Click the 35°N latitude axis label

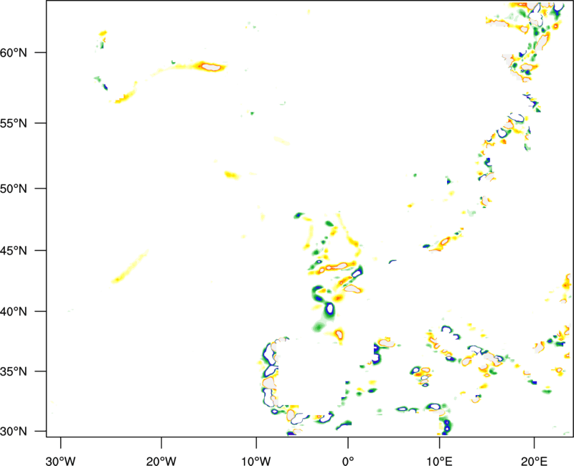(x=14, y=371)
